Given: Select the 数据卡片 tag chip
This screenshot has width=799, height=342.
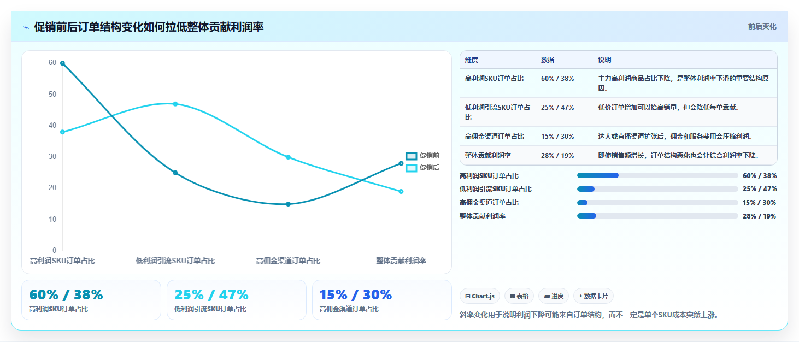Looking at the screenshot, I should (x=593, y=296).
